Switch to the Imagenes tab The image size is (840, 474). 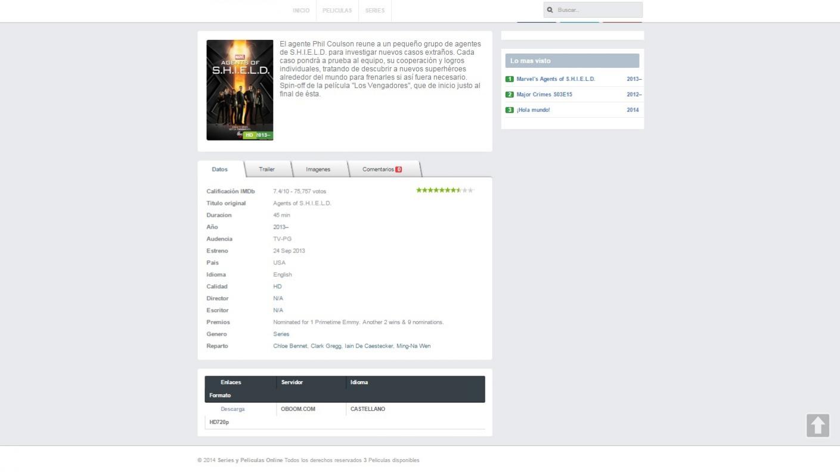pyautogui.click(x=318, y=169)
